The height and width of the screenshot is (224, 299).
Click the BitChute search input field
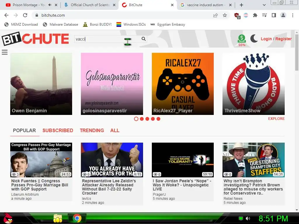tap(108, 39)
